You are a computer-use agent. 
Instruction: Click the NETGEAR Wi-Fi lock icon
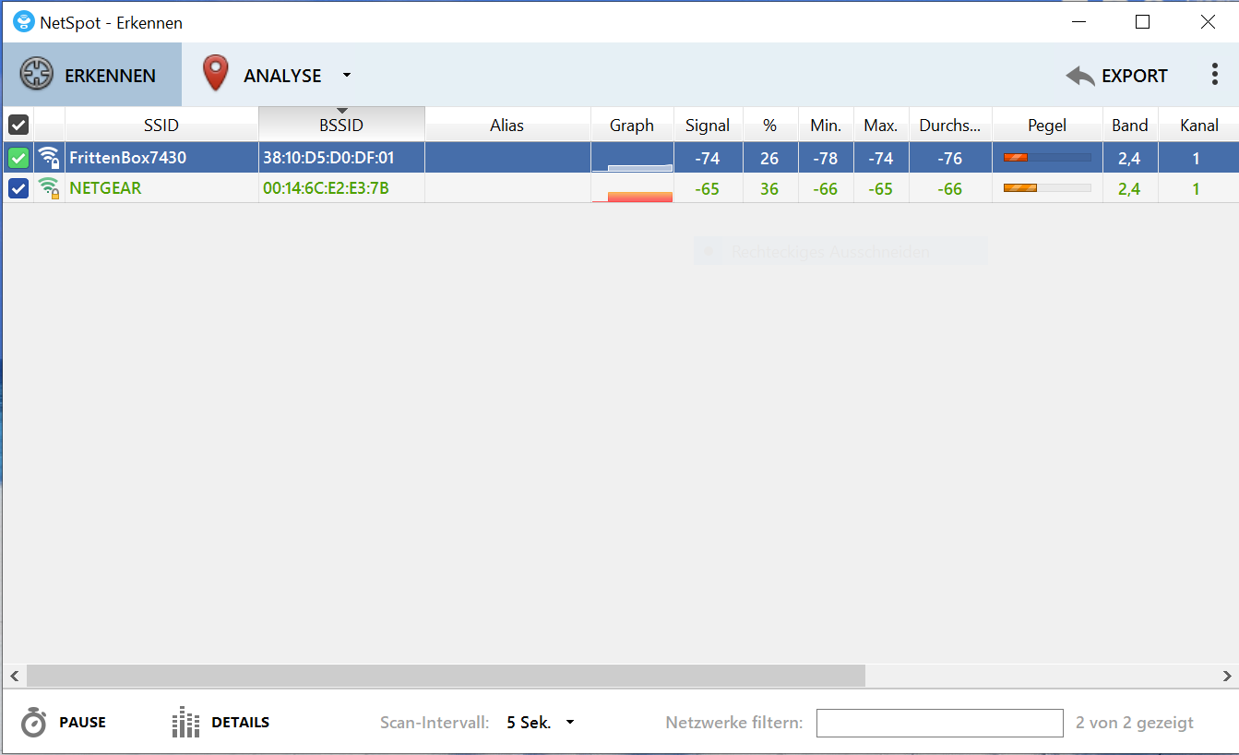tap(49, 188)
